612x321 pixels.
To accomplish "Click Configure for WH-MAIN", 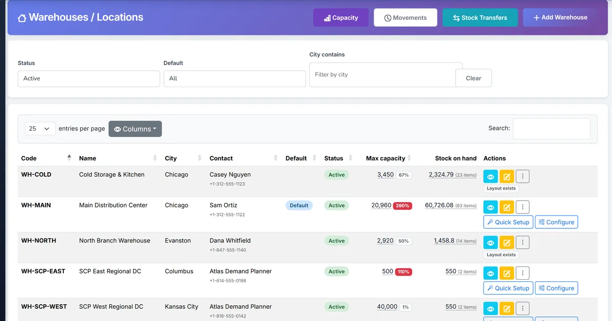I will pyautogui.click(x=556, y=222).
